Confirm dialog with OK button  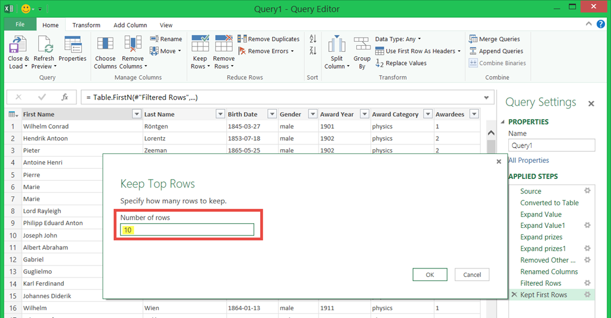pyautogui.click(x=430, y=274)
